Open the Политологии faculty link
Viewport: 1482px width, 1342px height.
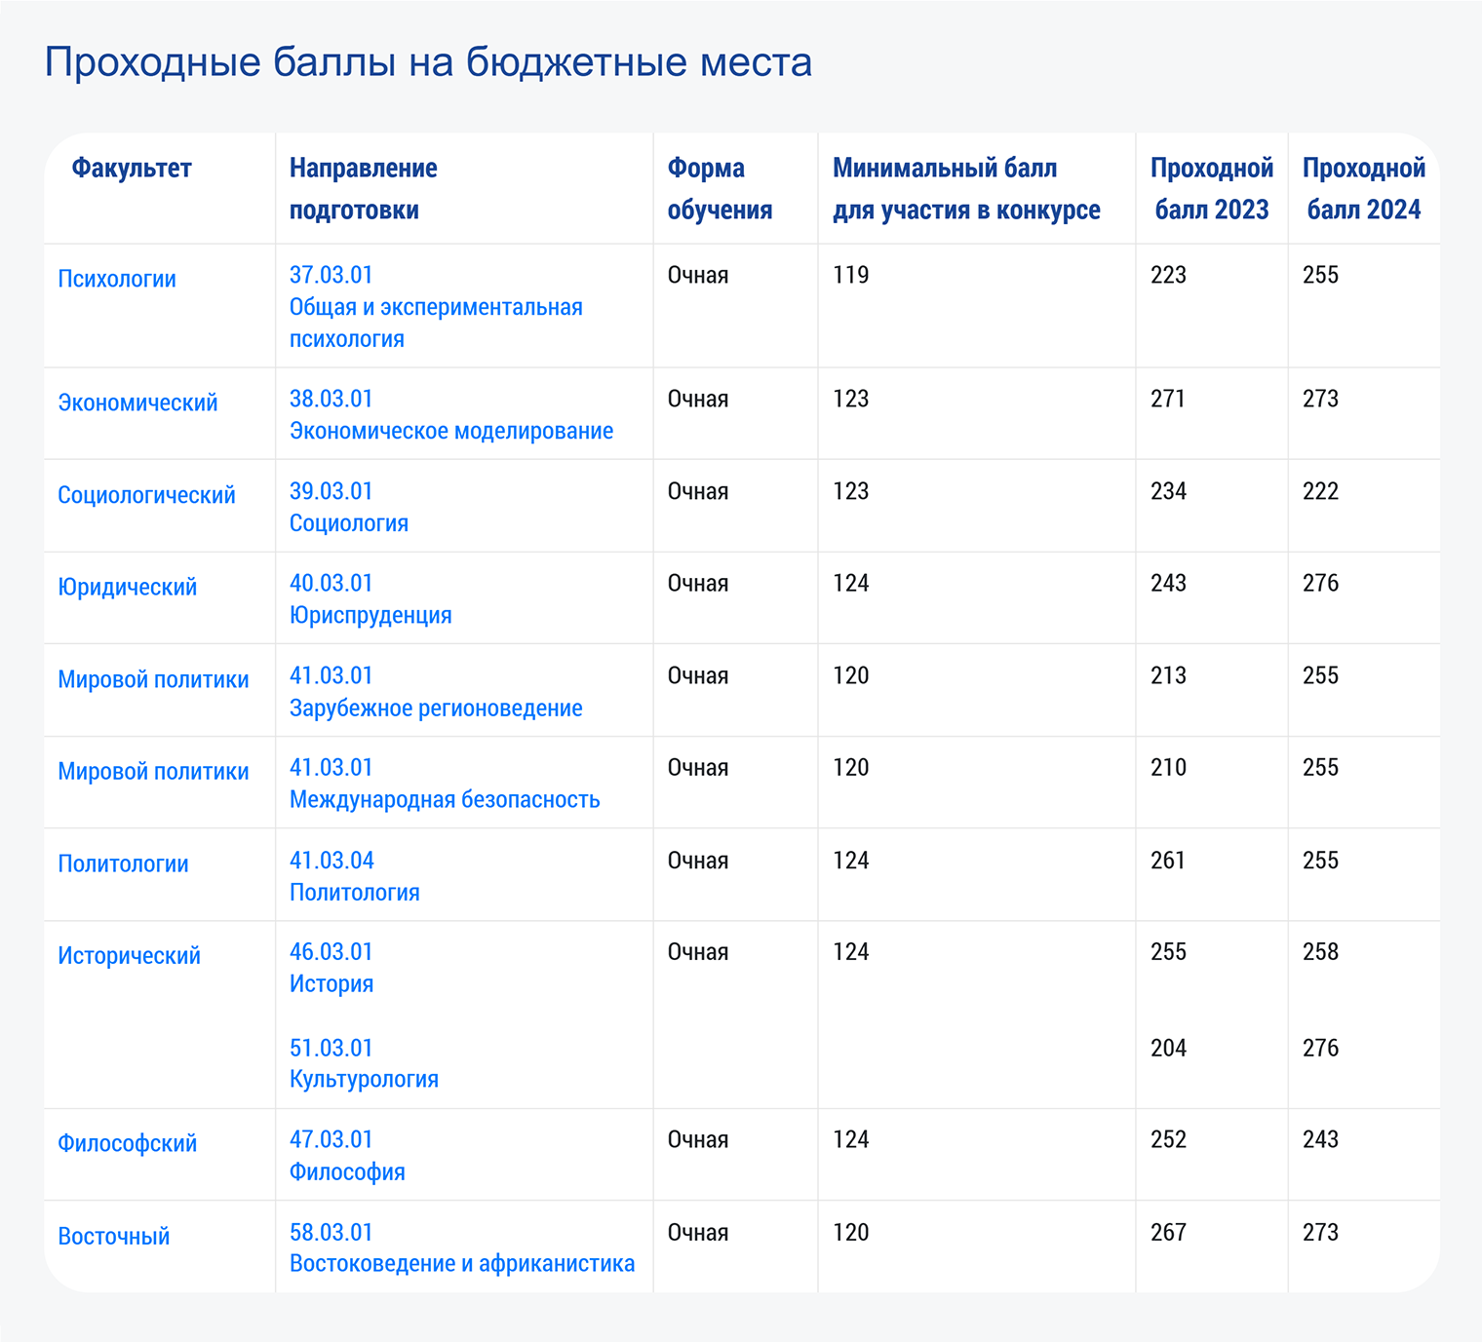click(123, 864)
